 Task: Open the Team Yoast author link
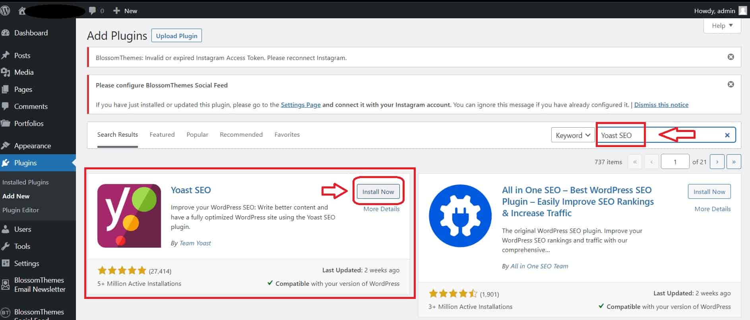(195, 243)
